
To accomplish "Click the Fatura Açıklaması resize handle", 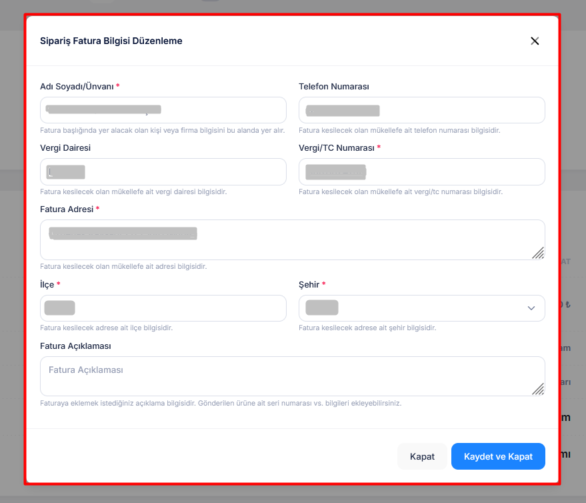I will pos(538,389).
